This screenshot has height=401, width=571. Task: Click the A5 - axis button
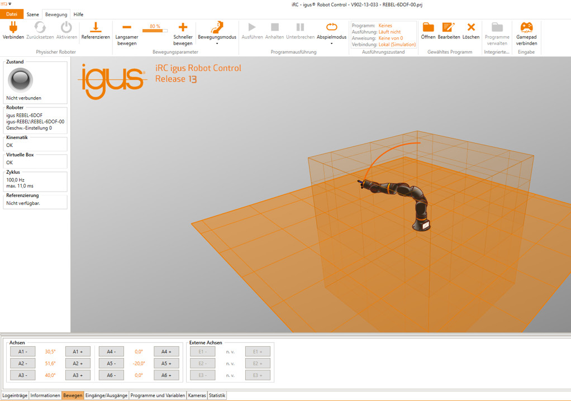(x=111, y=363)
